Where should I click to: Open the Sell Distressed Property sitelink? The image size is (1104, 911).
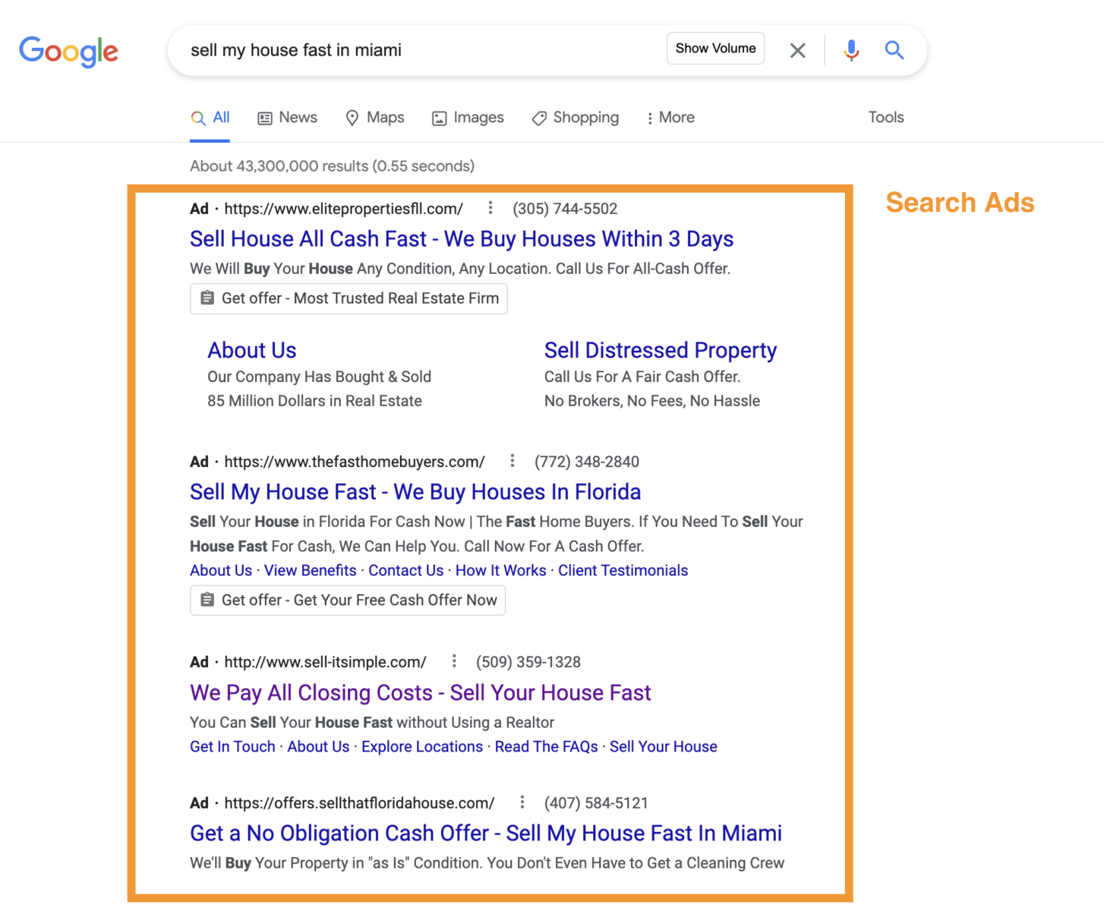(x=661, y=350)
